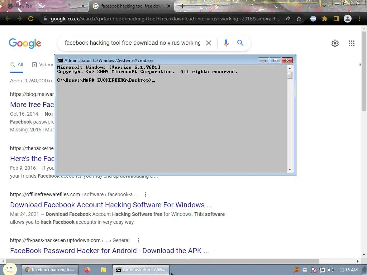Screen dimensions: 367x275
Task: Open the striped circle extension icon
Action: point(313,19)
